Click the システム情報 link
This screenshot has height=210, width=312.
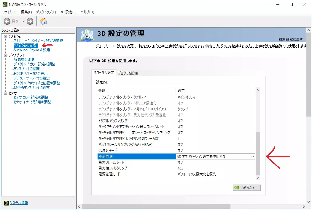19,203
